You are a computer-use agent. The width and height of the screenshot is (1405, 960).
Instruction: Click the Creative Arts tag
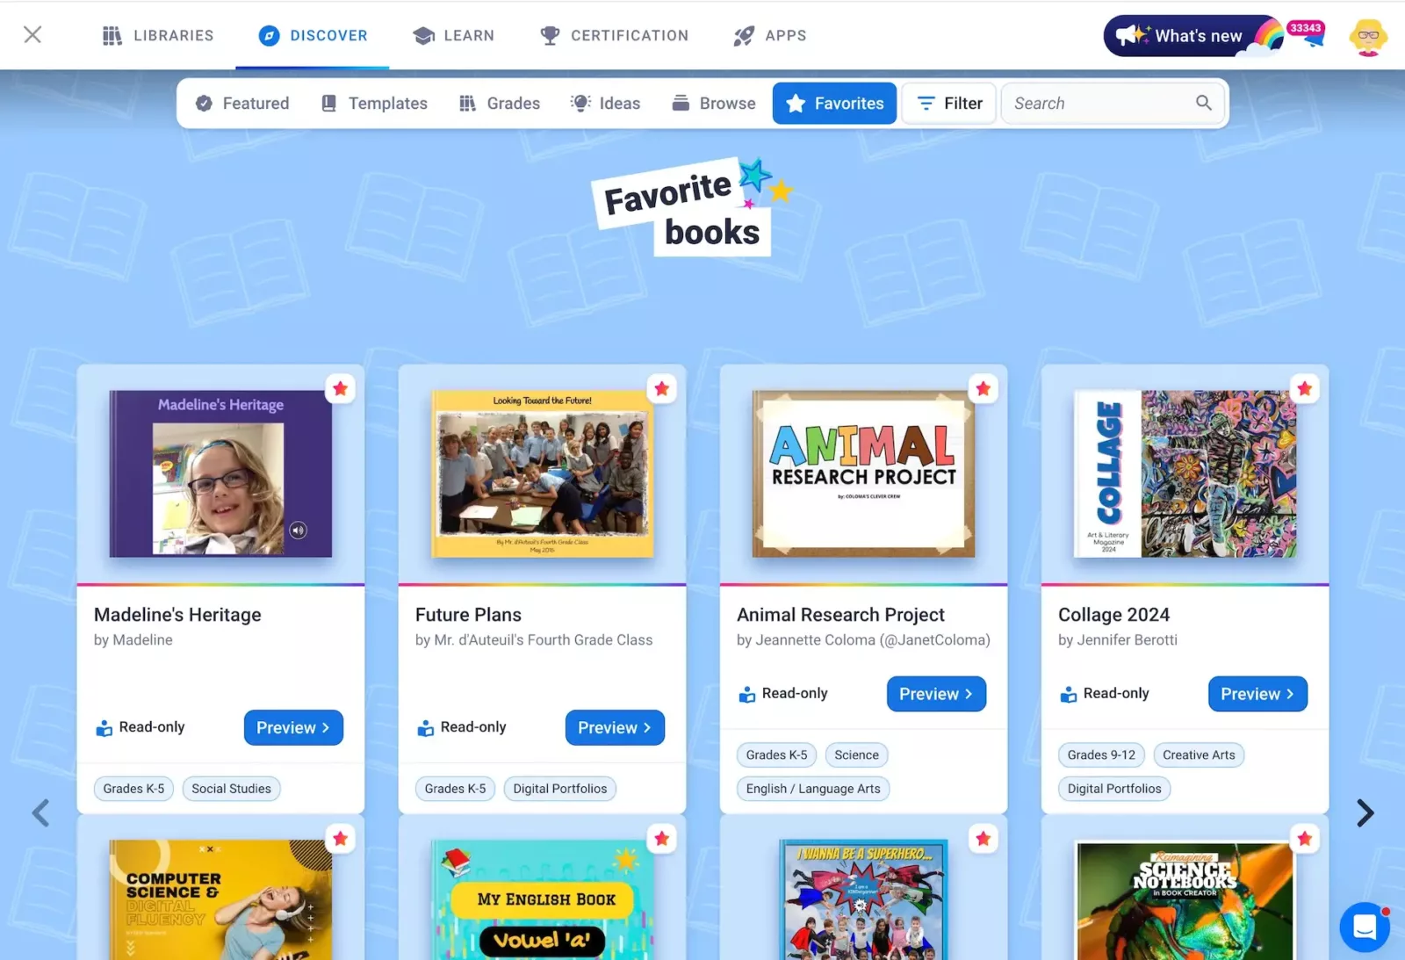1199,754
